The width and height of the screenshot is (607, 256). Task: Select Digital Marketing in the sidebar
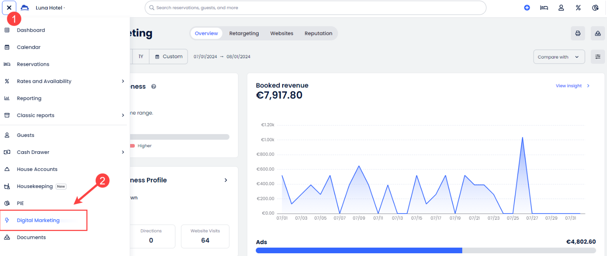[38, 220]
